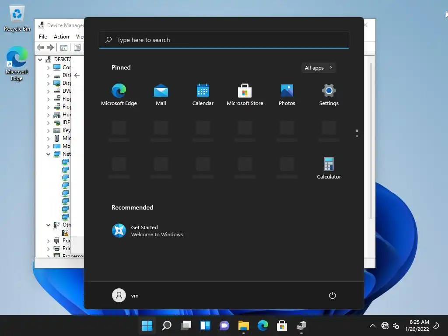This screenshot has width=448, height=336.
Task: Expand the Computer node in Device Manager
Action: pos(48,68)
